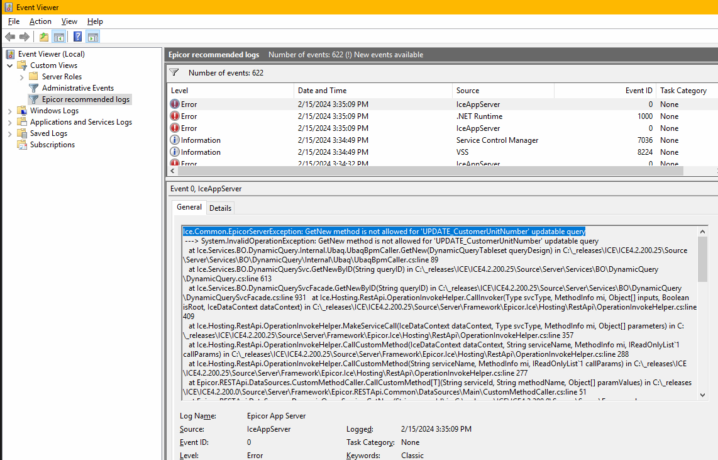Image resolution: width=718 pixels, height=460 pixels.
Task: Click the Keywords value 'Classic'
Action: coord(412,456)
